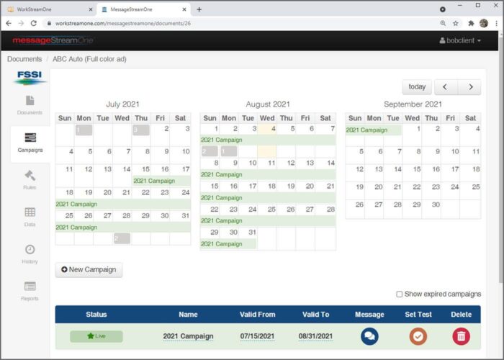504x360 pixels.
Task: Click 2021 Campaign bar in July 15 week
Action: (x=161, y=181)
